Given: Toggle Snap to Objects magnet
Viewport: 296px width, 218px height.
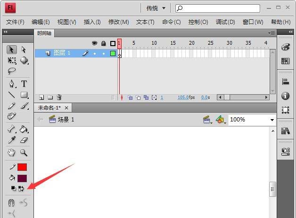Looking at the screenshot, I should [x=11, y=203].
